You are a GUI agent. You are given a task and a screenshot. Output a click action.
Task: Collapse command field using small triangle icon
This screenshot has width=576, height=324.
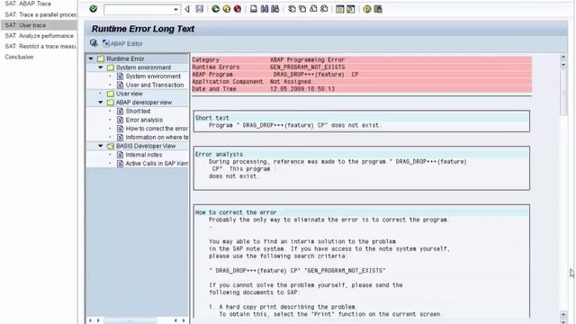(x=187, y=9)
